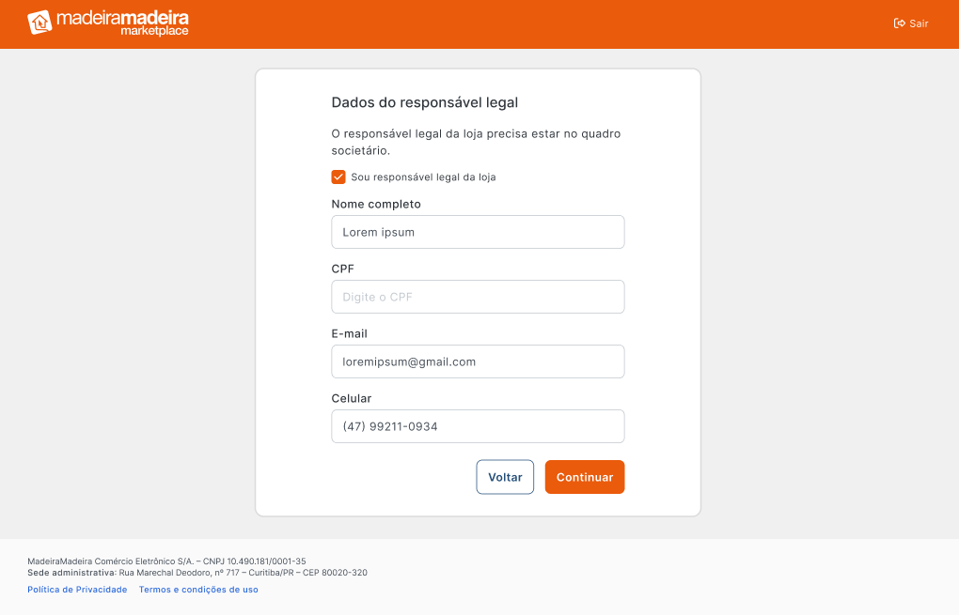
Task: Focus the Nome completo input field
Action: [x=478, y=232]
